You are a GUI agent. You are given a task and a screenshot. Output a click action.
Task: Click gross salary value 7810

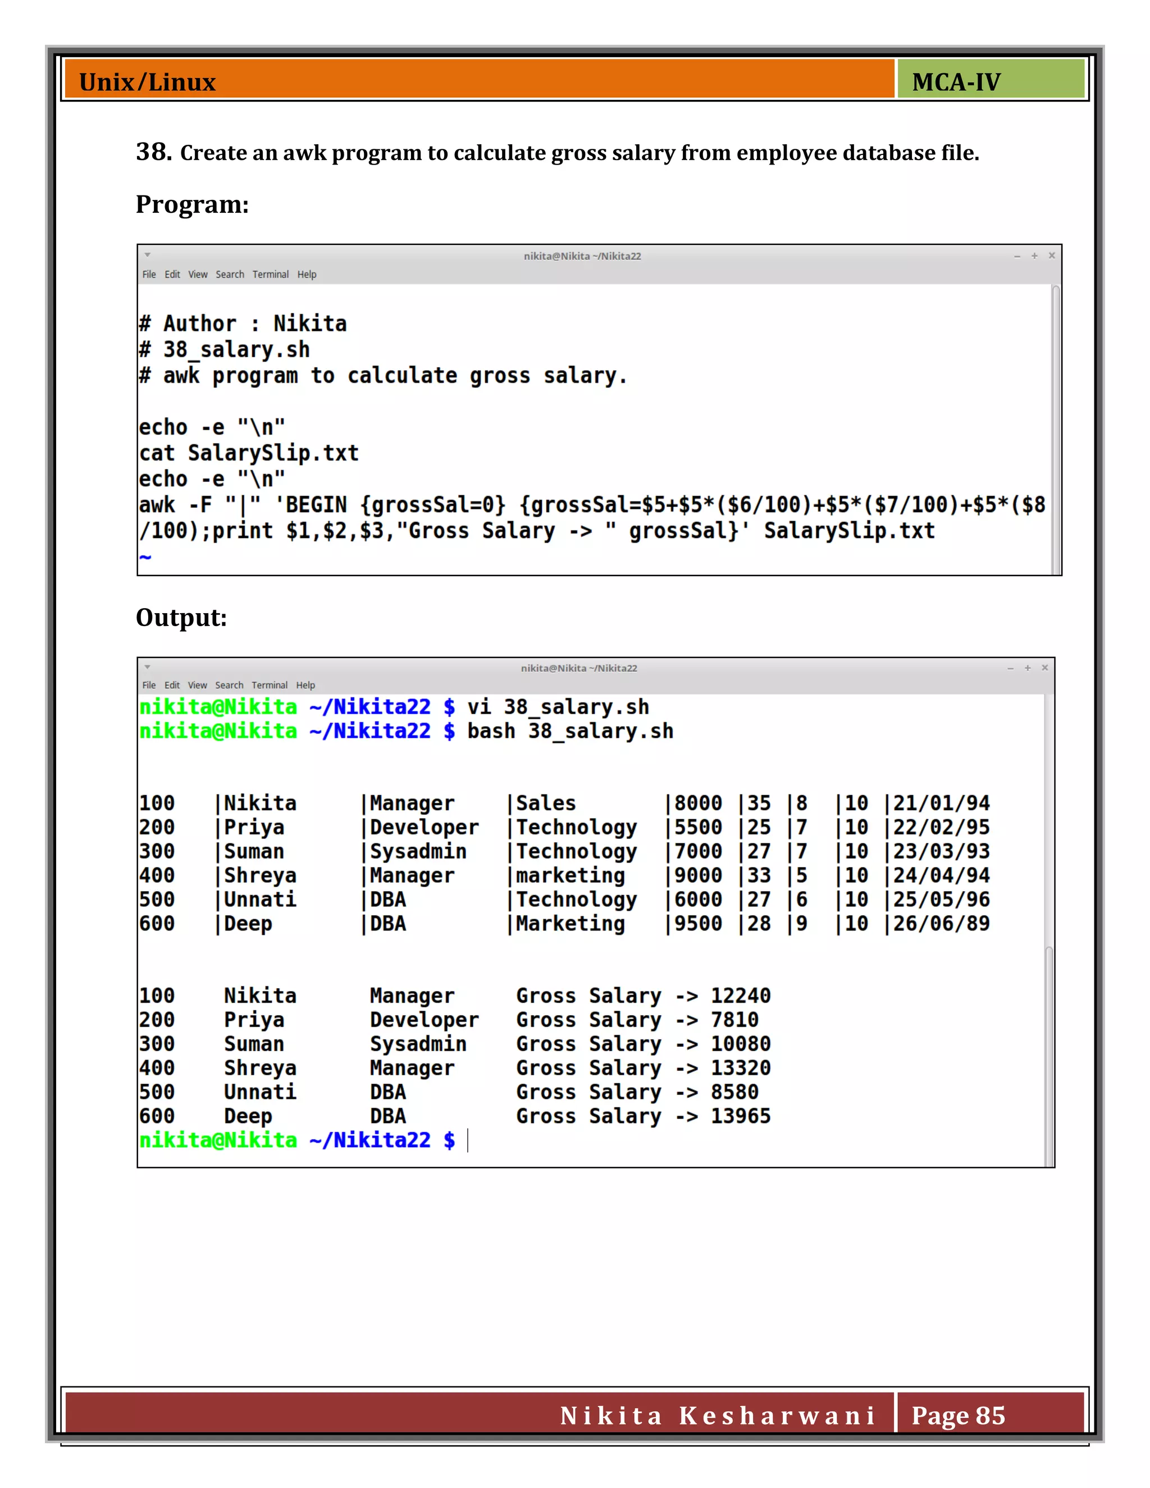(734, 1020)
